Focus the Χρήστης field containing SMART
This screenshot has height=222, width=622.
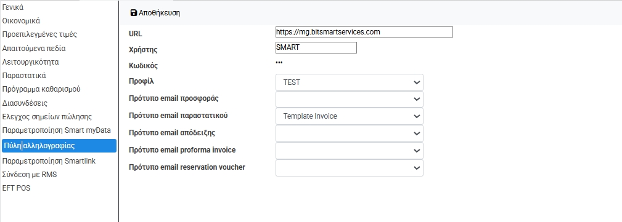pos(316,47)
